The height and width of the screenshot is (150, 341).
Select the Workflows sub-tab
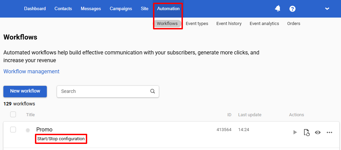pyautogui.click(x=167, y=23)
